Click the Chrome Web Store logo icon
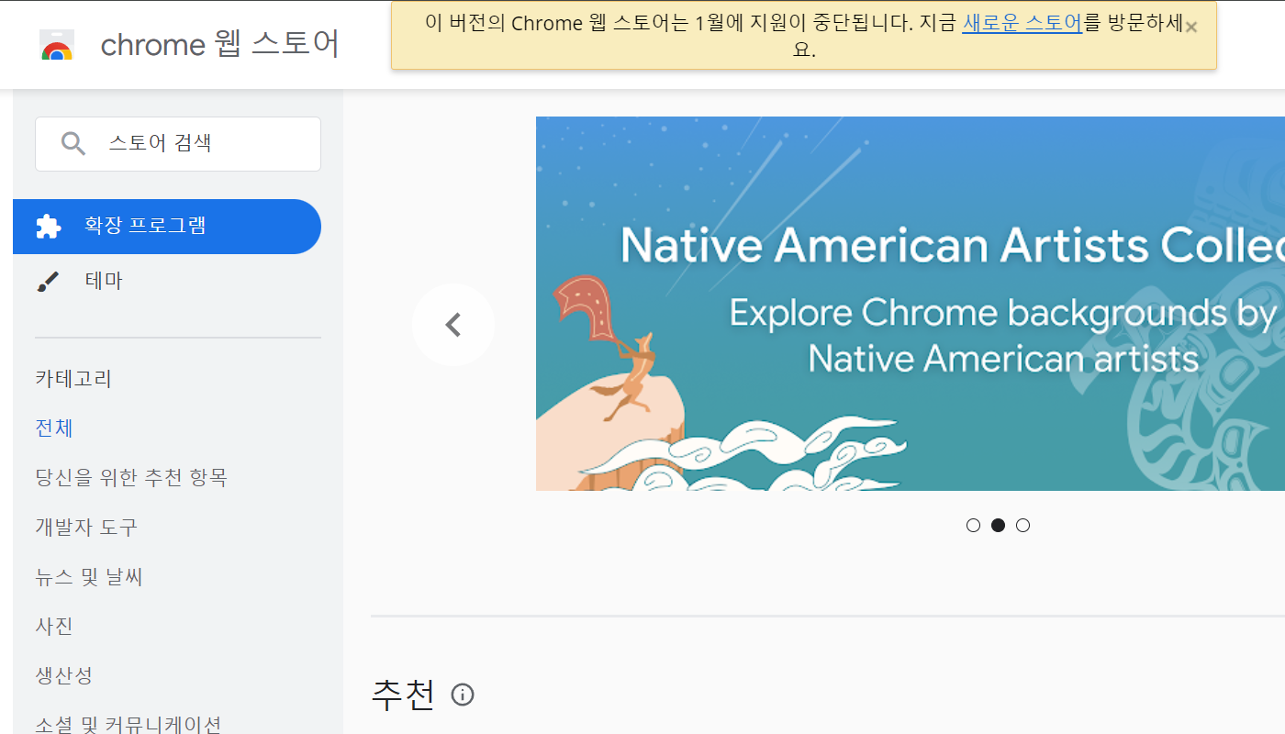The width and height of the screenshot is (1285, 734). (x=57, y=45)
